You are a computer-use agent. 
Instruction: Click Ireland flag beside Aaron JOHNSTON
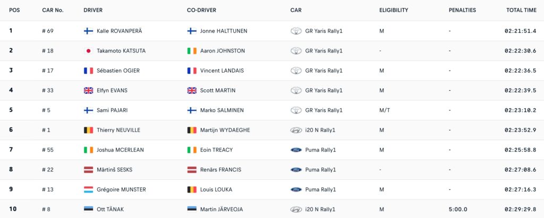pyautogui.click(x=192, y=50)
